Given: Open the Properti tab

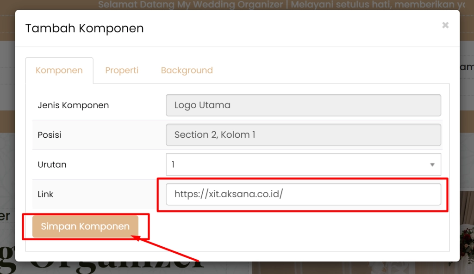Looking at the screenshot, I should (x=122, y=71).
